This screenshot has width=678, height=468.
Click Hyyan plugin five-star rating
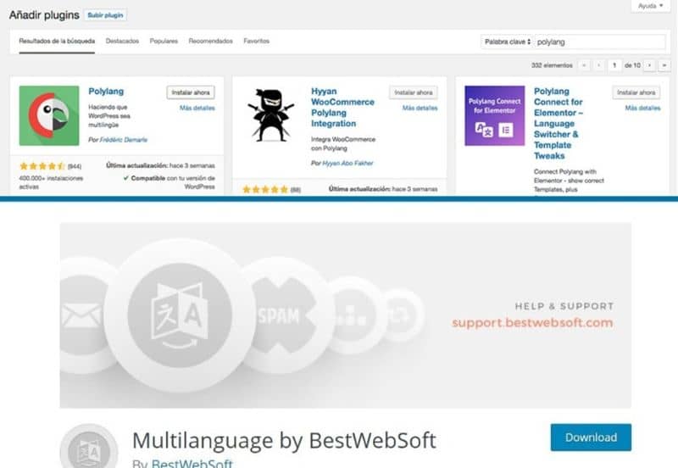265,189
